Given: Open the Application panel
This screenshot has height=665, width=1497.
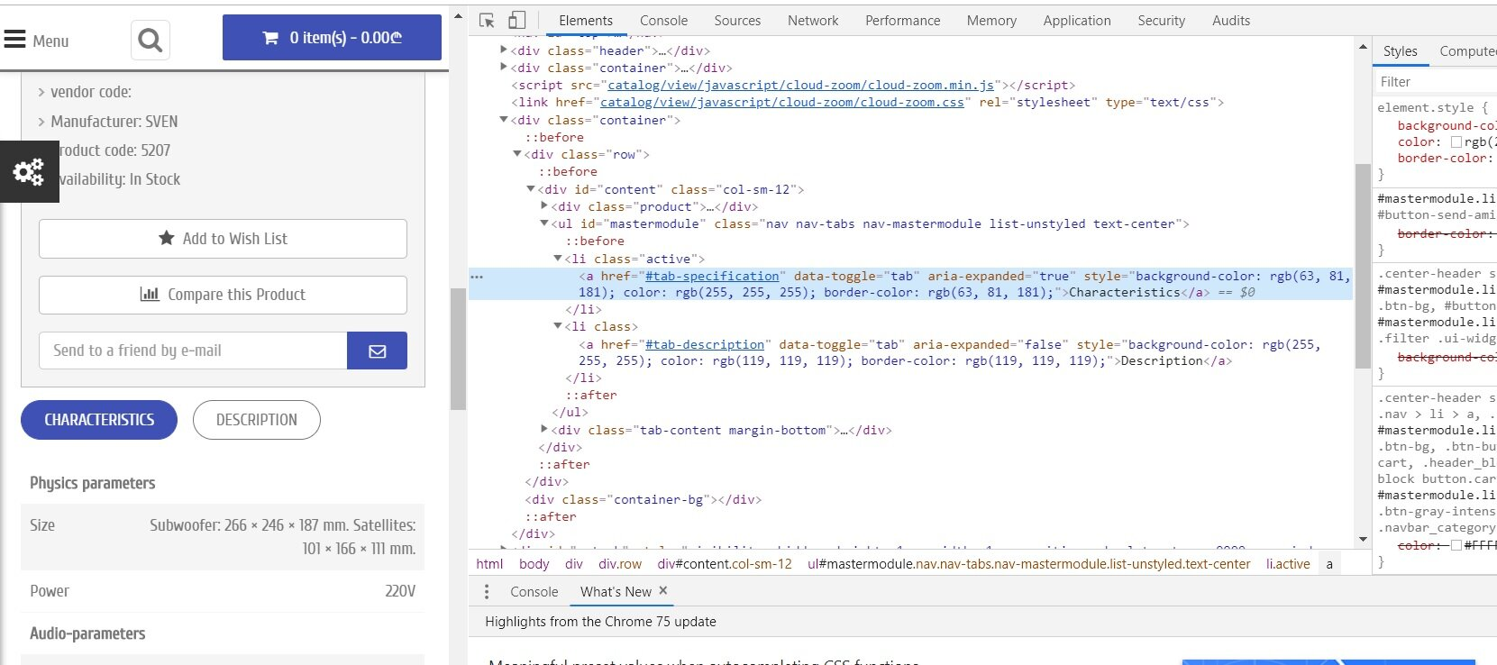Looking at the screenshot, I should (x=1077, y=20).
